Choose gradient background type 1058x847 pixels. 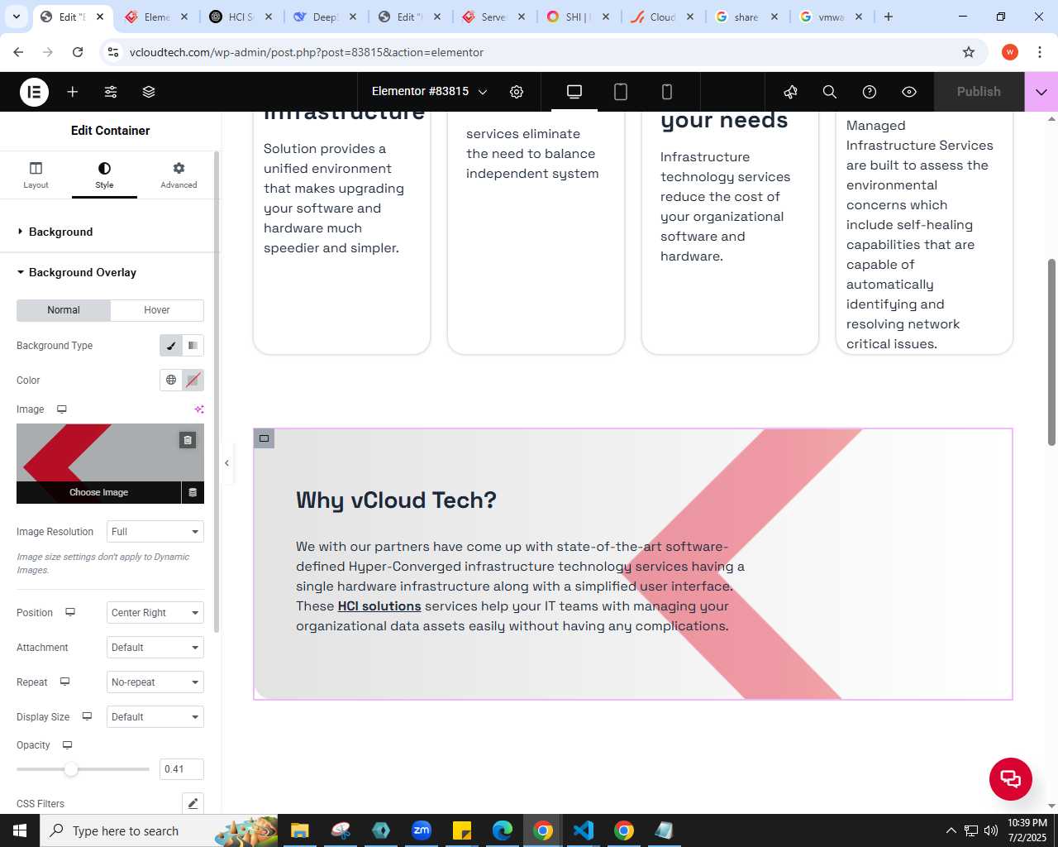(x=193, y=346)
